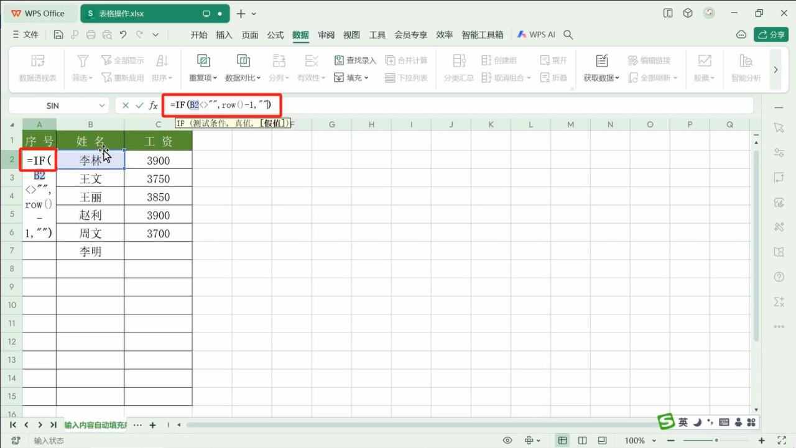Cancel formula entry with the X icon
This screenshot has width=796, height=448.
point(126,106)
